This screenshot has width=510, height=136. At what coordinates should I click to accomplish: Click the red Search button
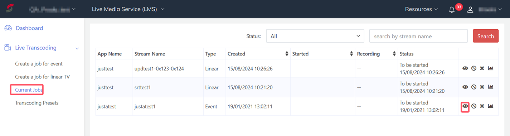tap(486, 36)
